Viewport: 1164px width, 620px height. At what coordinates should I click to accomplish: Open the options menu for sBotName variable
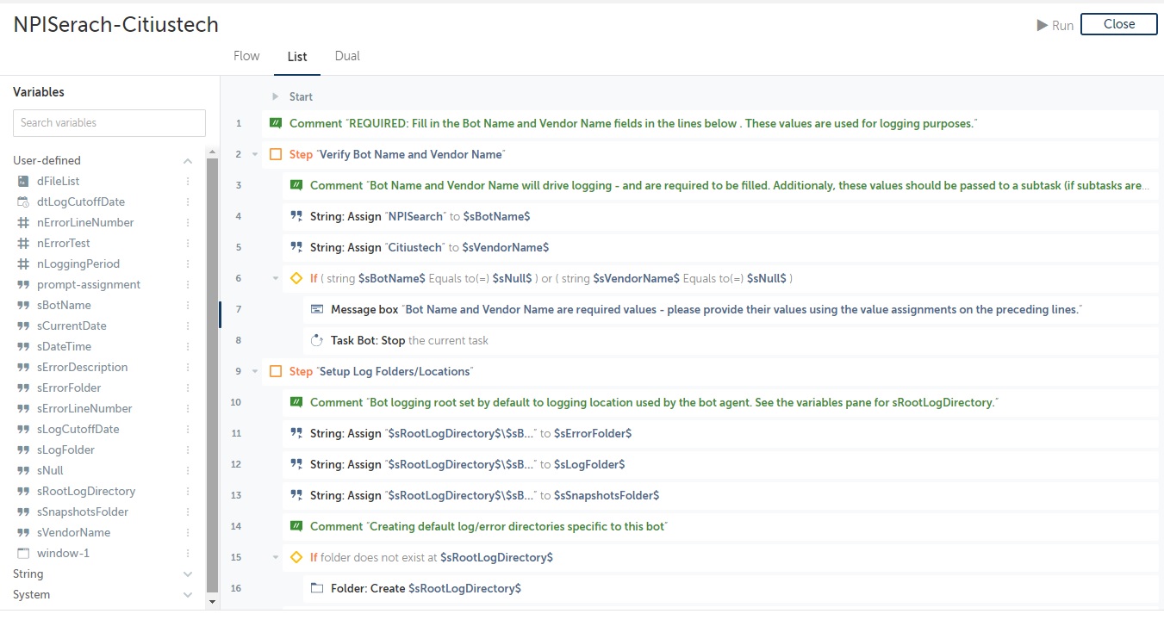click(188, 305)
